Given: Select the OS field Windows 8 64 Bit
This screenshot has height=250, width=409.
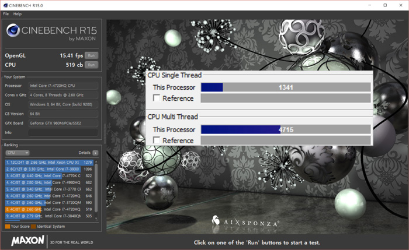Looking at the screenshot, I should (63, 104).
